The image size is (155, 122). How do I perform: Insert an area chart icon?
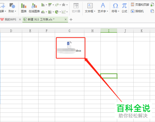43,12
